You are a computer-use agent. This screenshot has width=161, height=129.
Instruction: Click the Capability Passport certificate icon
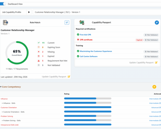(x=82, y=23)
